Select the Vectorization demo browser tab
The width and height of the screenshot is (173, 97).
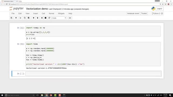click(10, 1)
